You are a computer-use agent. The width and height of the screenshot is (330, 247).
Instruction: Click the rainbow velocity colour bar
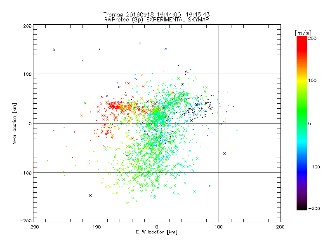tap(302, 123)
